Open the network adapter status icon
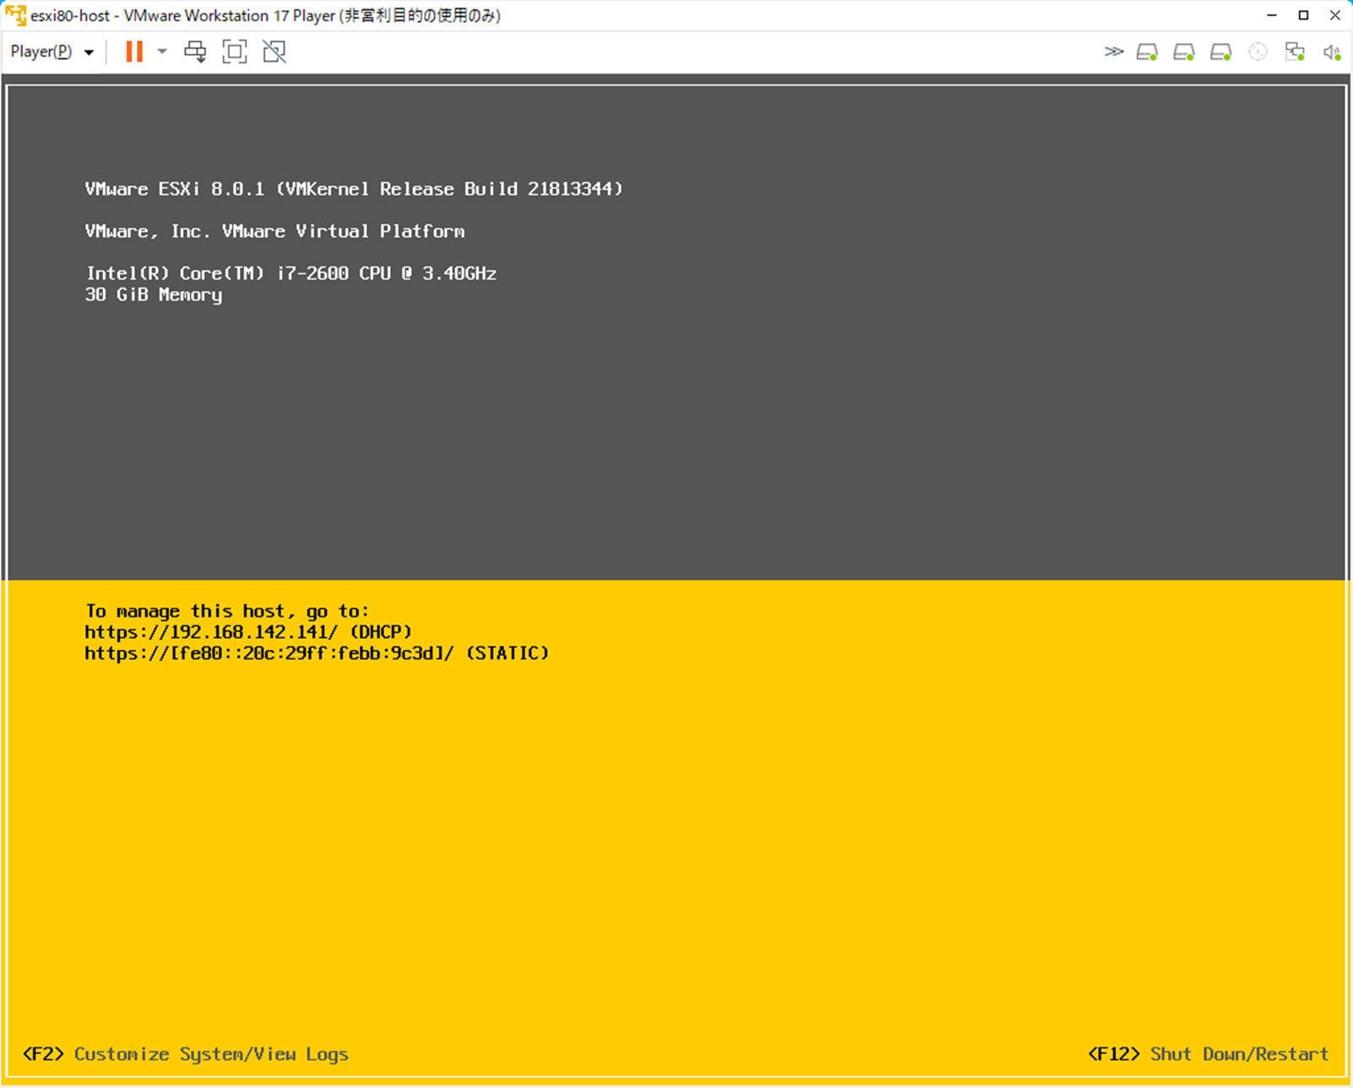 coord(1295,51)
